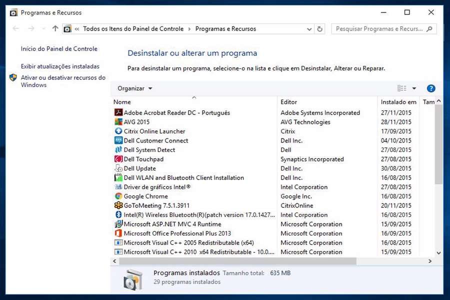Go up one folder level
The image size is (450, 300).
point(55,28)
